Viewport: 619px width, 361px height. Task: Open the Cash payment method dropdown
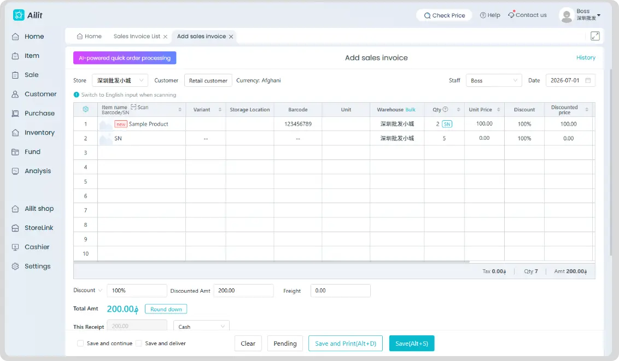coord(201,326)
